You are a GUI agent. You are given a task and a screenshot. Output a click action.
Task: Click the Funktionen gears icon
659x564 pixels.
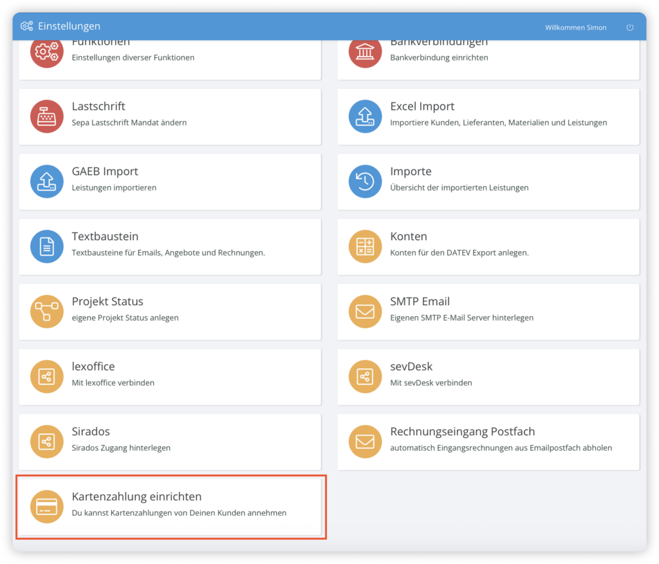pos(47,52)
